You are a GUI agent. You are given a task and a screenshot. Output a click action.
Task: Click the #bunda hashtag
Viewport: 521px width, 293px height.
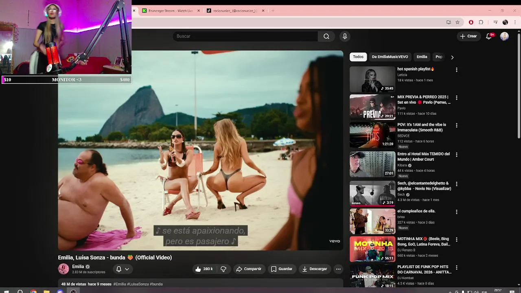(x=156, y=284)
